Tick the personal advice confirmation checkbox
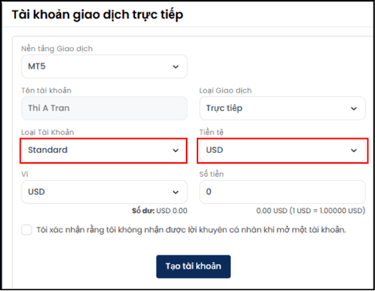The height and width of the screenshot is (291, 375). tap(27, 230)
